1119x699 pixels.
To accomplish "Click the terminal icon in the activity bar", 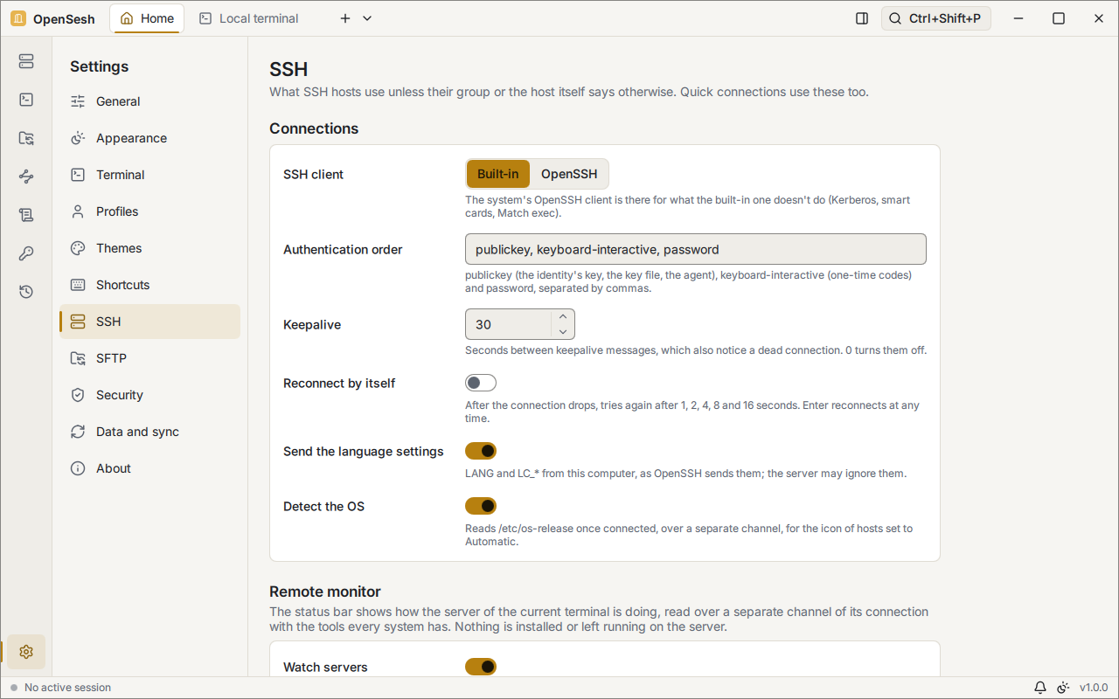I will pos(26,100).
